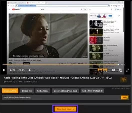Select the Download link tab
The width and height of the screenshot is (132, 113).
10,91
